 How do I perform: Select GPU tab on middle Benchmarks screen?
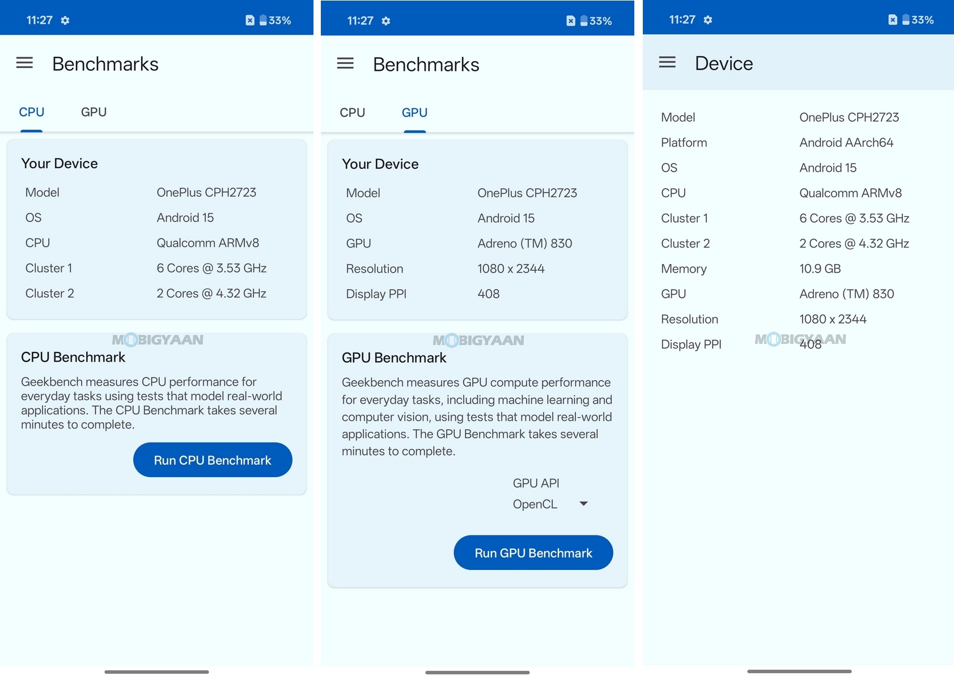(415, 113)
